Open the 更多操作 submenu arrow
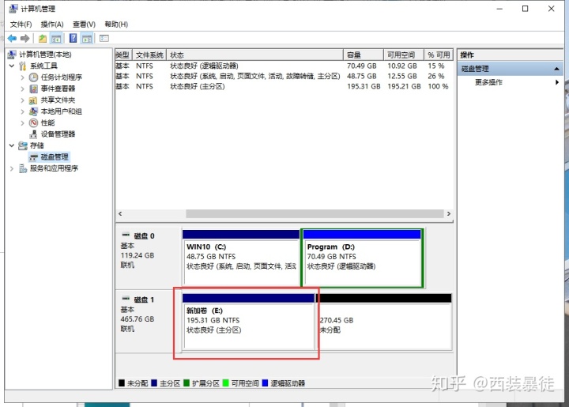Screen dimensions: 569x407 pyautogui.click(x=557, y=82)
